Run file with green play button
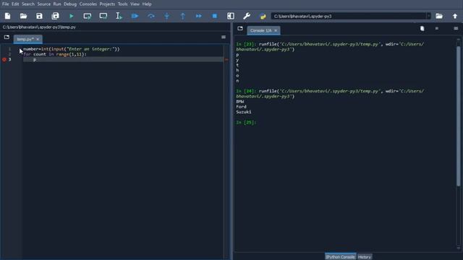463x260 pixels. click(71, 16)
